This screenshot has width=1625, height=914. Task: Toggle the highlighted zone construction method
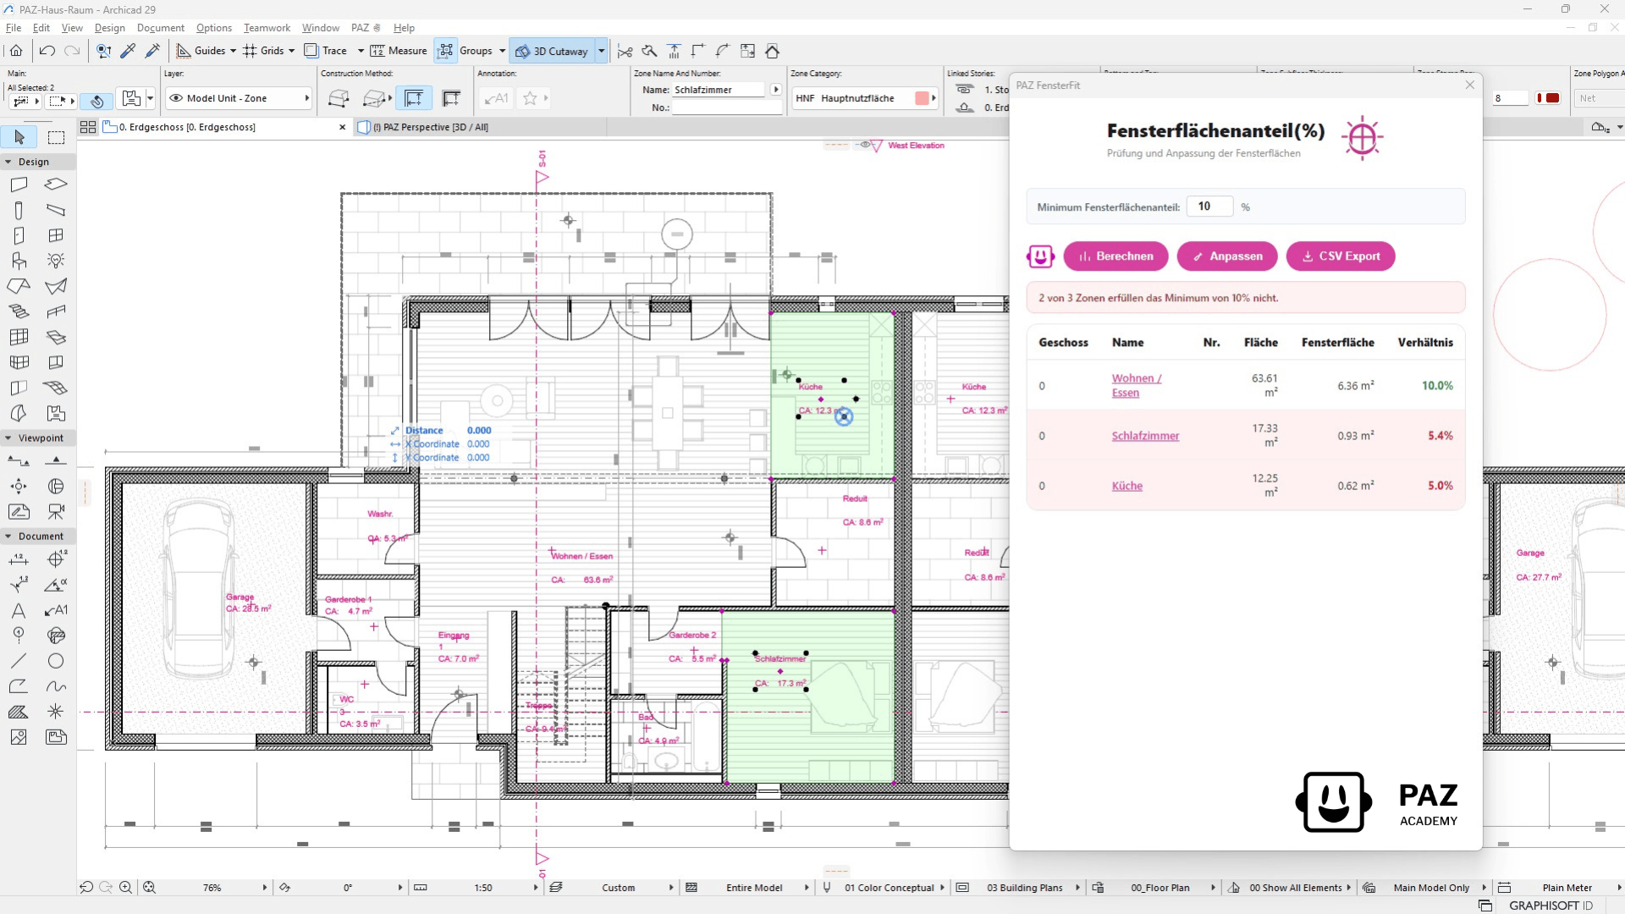tap(414, 98)
